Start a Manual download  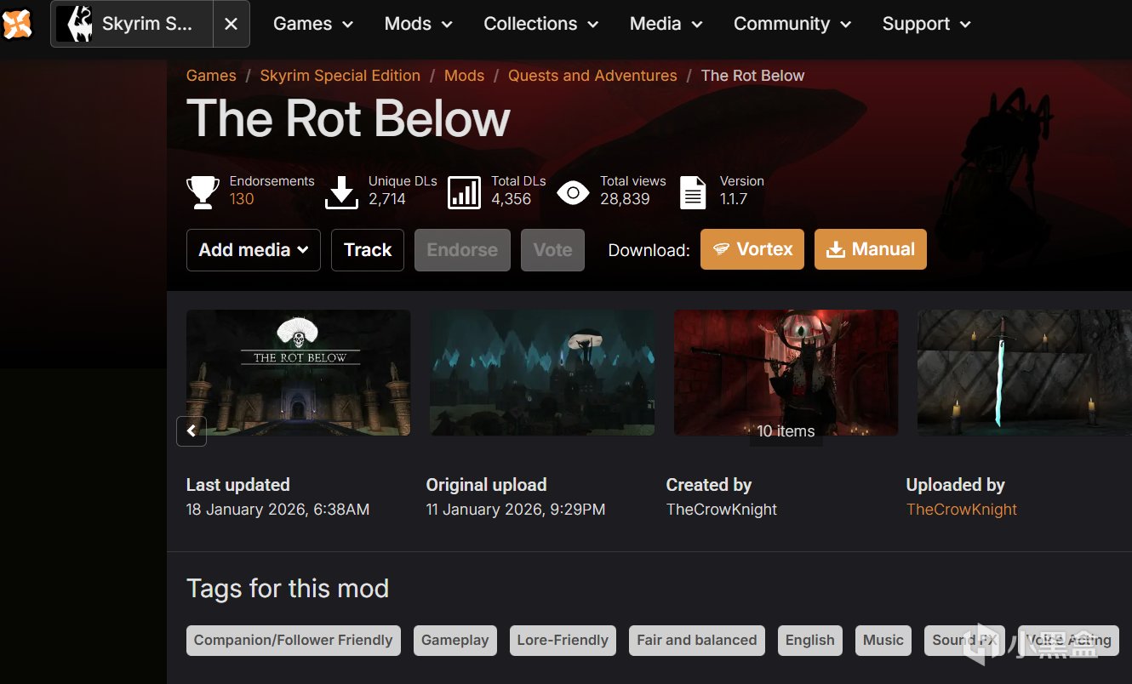click(x=871, y=249)
